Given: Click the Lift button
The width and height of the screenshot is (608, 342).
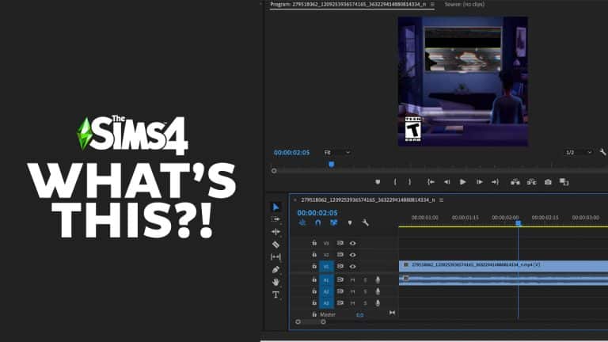Looking at the screenshot, I should pos(515,182).
